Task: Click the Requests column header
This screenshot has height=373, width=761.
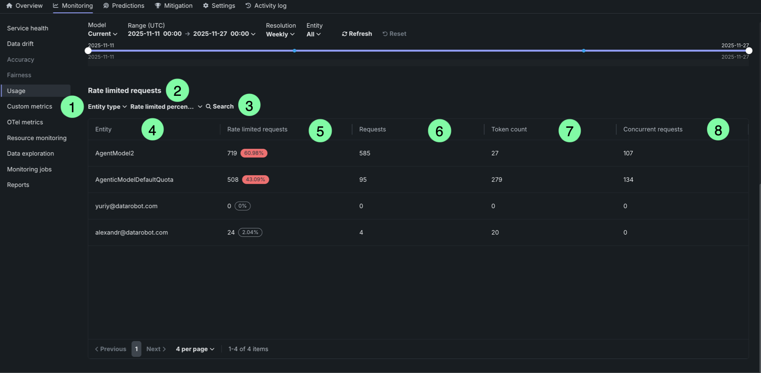Action: [373, 129]
